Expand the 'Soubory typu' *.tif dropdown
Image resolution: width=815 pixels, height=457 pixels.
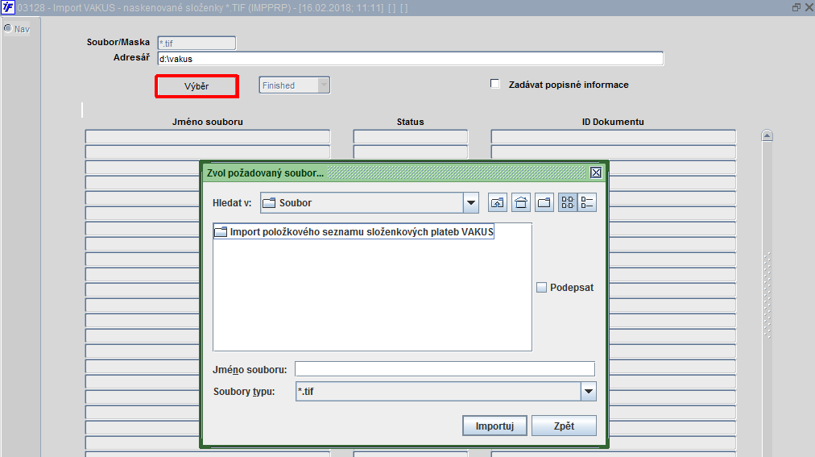coord(589,392)
